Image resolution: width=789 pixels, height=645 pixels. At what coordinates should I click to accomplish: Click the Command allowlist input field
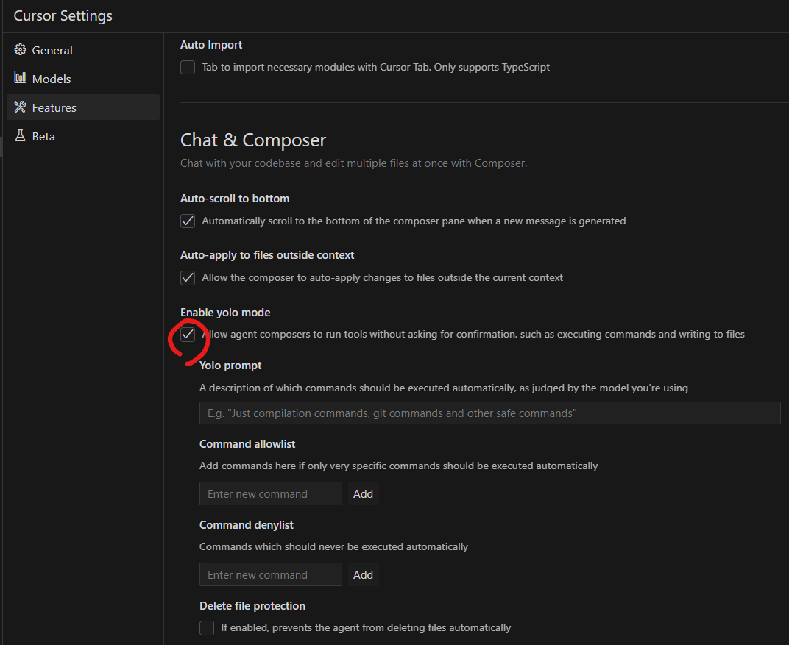point(270,494)
